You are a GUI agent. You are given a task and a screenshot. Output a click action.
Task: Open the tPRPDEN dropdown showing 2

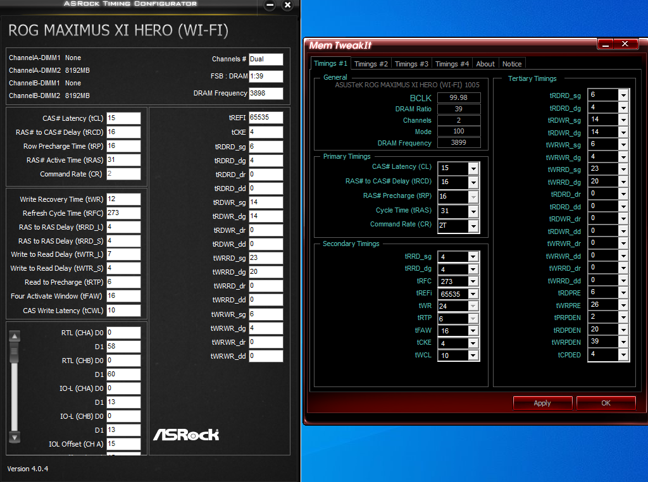tap(623, 317)
